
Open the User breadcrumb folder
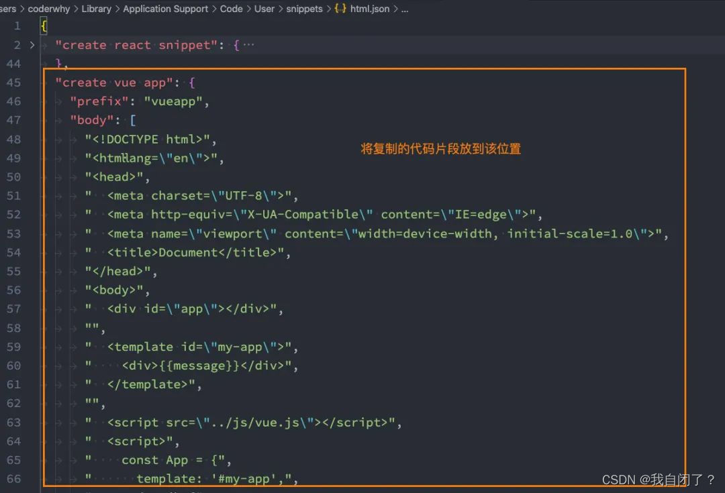point(264,9)
